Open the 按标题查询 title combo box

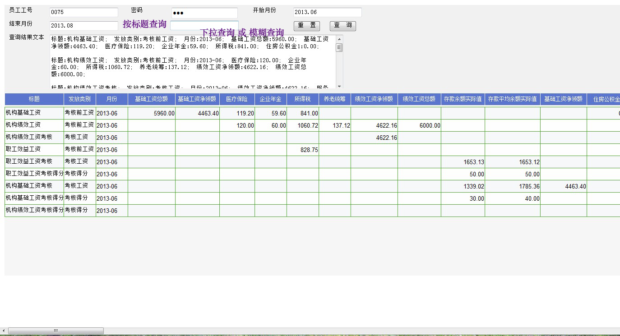coord(204,25)
